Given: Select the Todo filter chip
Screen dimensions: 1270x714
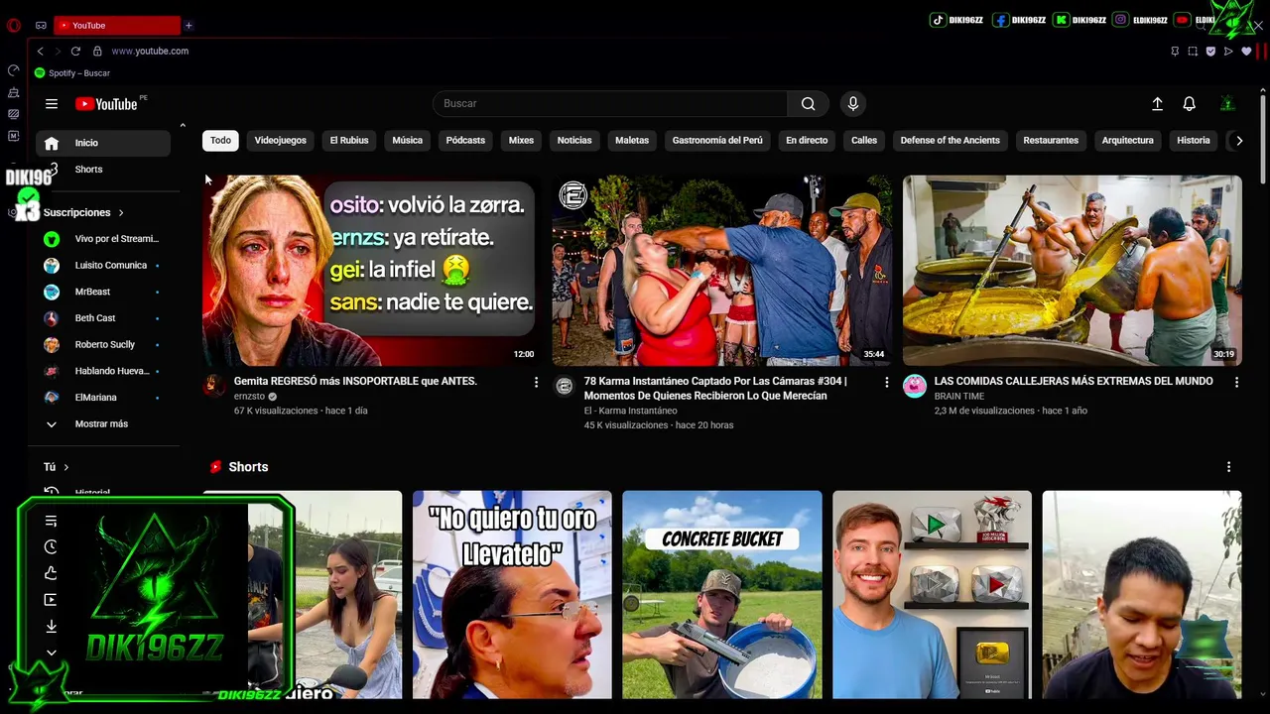Looking at the screenshot, I should (x=220, y=141).
